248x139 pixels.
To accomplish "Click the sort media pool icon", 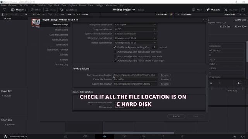I will [56, 15].
